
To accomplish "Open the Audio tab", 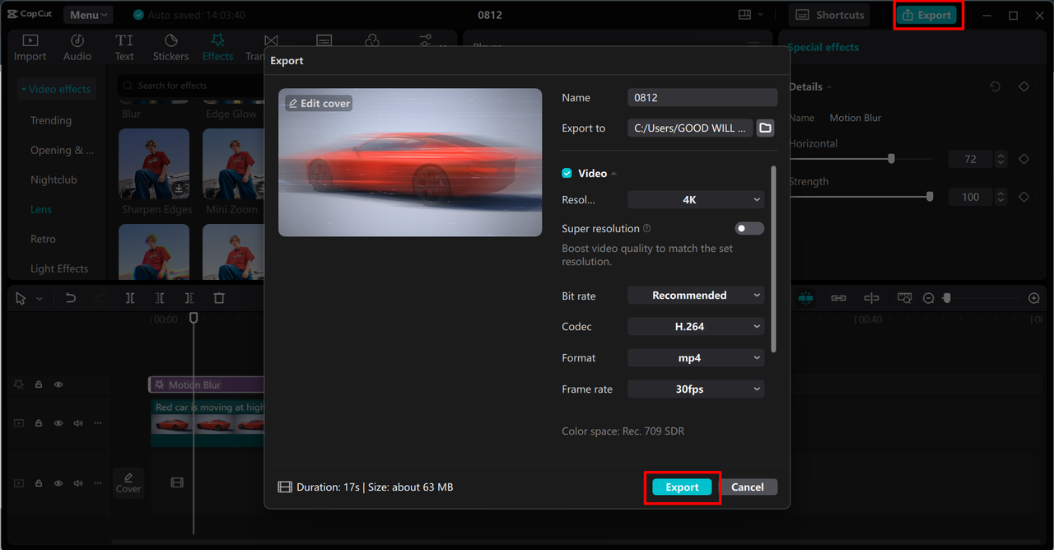I will (x=77, y=48).
